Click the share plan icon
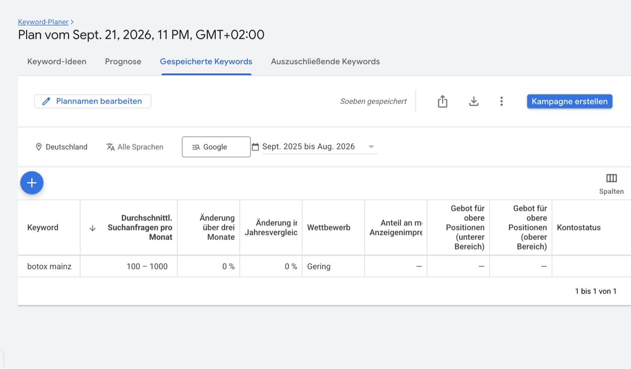Viewport: 631px width, 369px height. [x=442, y=101]
